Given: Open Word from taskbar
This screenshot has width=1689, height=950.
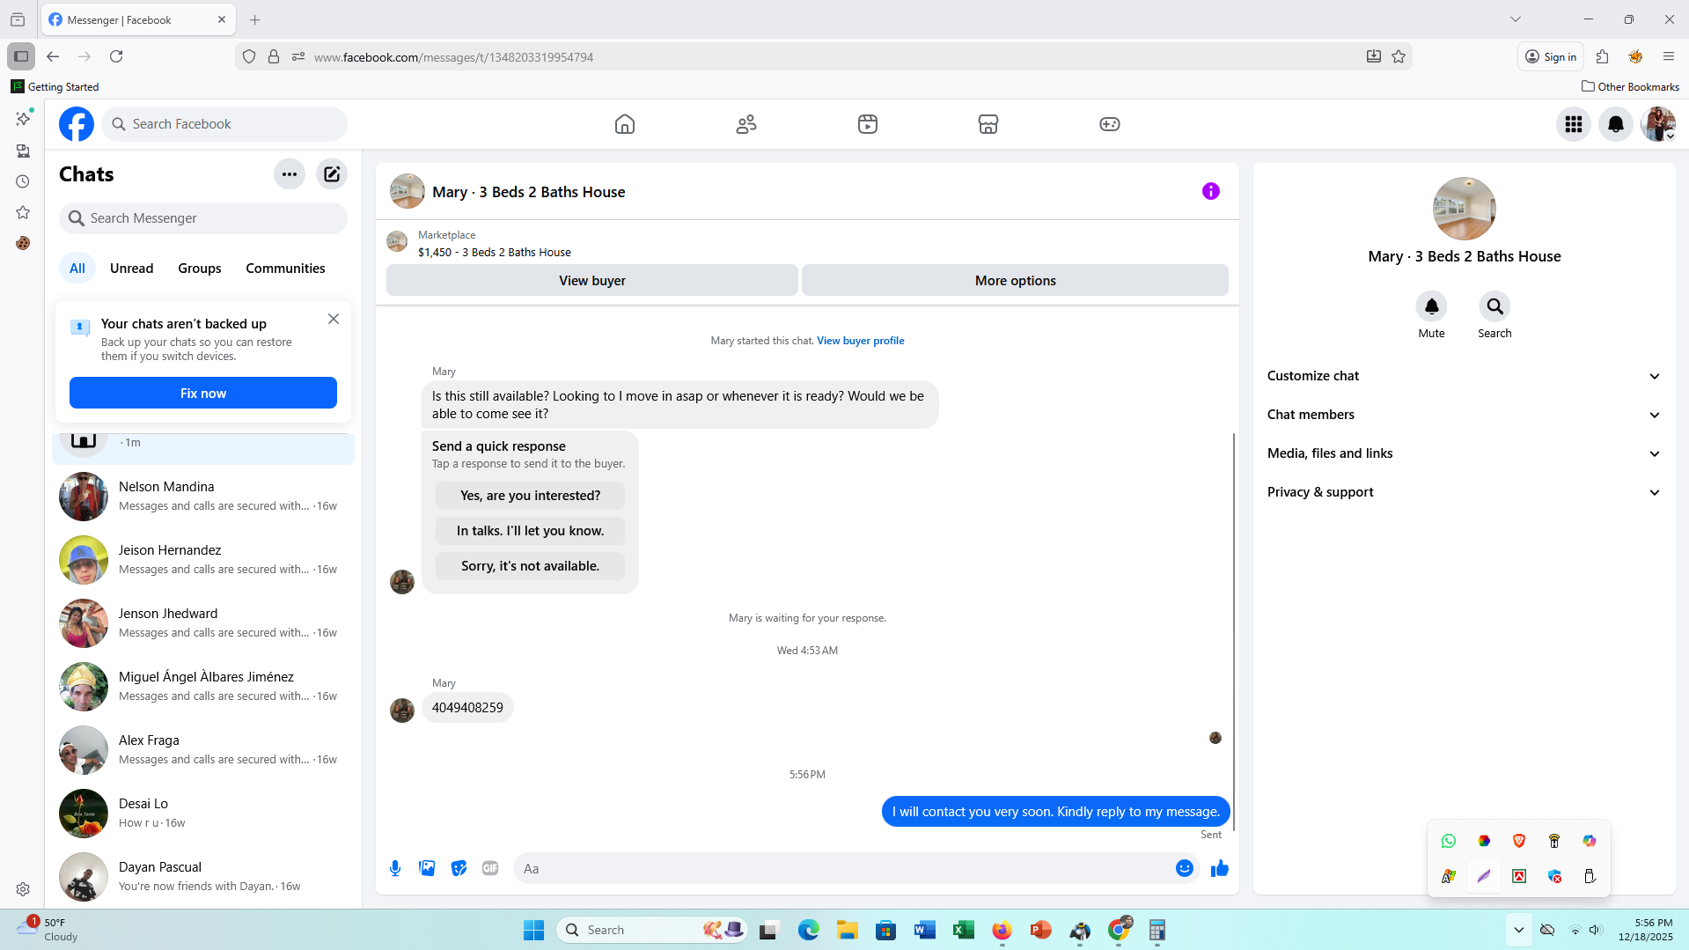Looking at the screenshot, I should pos(924,930).
